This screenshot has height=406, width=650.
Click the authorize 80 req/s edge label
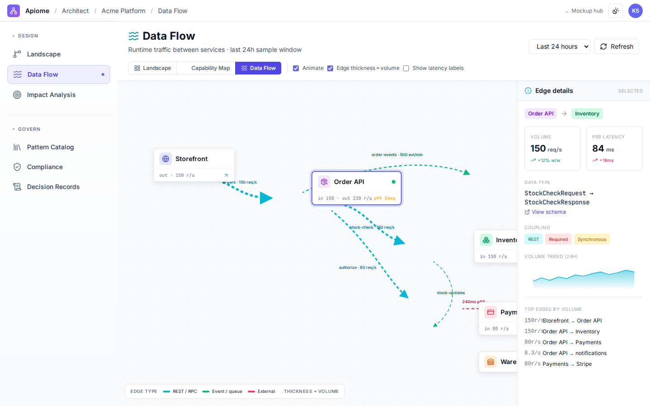[357, 268]
